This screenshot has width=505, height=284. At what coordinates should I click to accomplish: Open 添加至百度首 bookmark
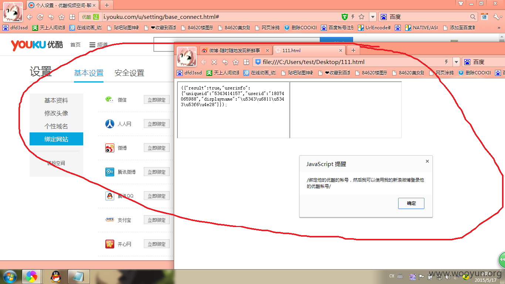(x=459, y=28)
